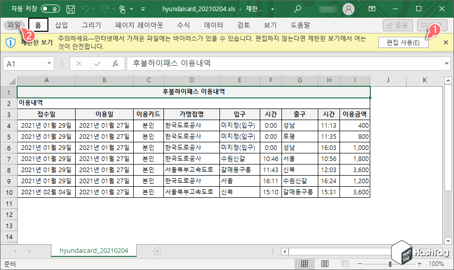The image size is (454, 270).
Task: Click cell 2021년 02월 04일
Action: [x=46, y=192]
